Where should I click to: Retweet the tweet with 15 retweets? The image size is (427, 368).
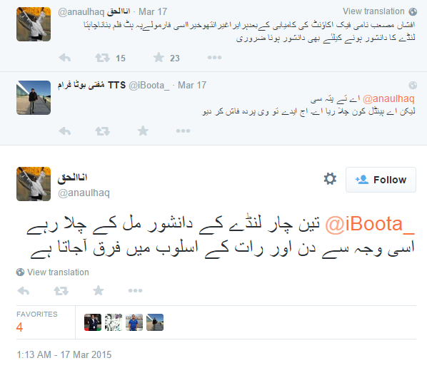tap(102, 58)
